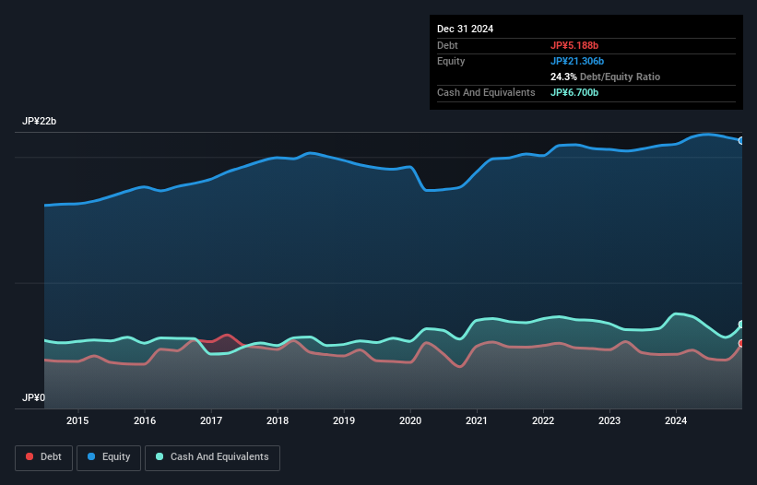Image resolution: width=757 pixels, height=485 pixels.
Task: Click the teal Cash And Equivalents legend dot
Action: [x=160, y=456]
